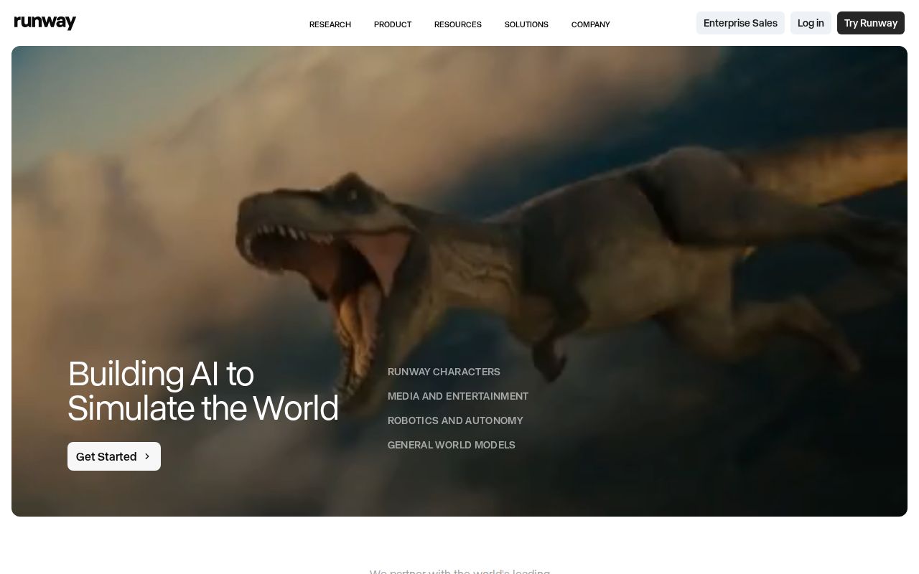The image size is (919, 574).
Task: Click the dark Try Runway button
Action: (870, 23)
